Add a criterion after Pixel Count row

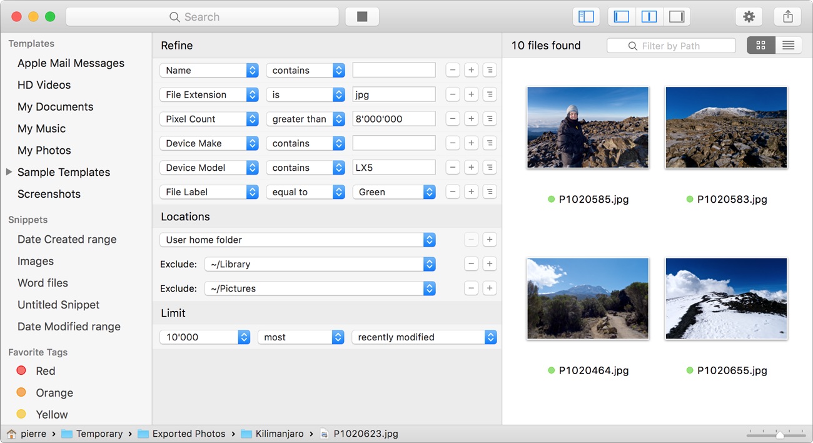(x=472, y=119)
